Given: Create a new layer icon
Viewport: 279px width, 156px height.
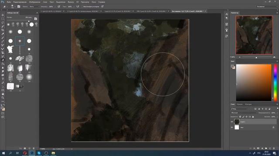Looking at the screenshot, I should 270,148.
